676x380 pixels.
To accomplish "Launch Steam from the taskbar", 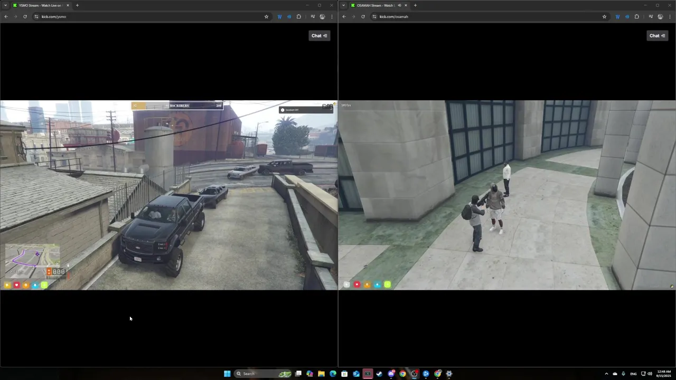I will (x=379, y=374).
